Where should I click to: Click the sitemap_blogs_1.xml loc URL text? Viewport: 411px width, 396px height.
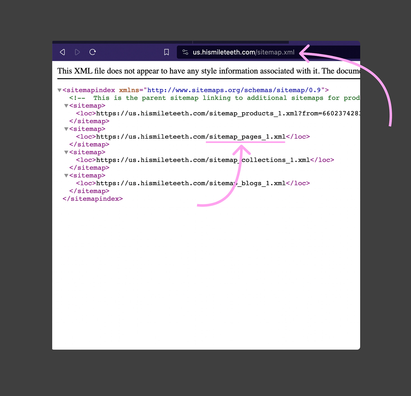191,183
